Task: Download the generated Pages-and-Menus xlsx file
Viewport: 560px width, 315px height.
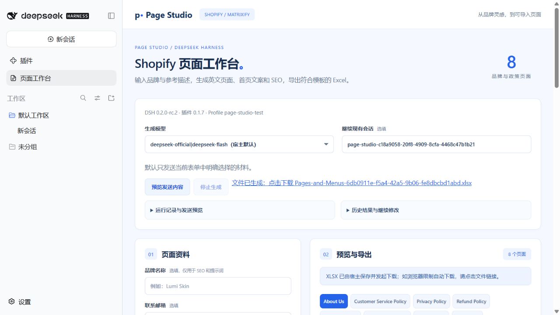Action: pos(352,183)
